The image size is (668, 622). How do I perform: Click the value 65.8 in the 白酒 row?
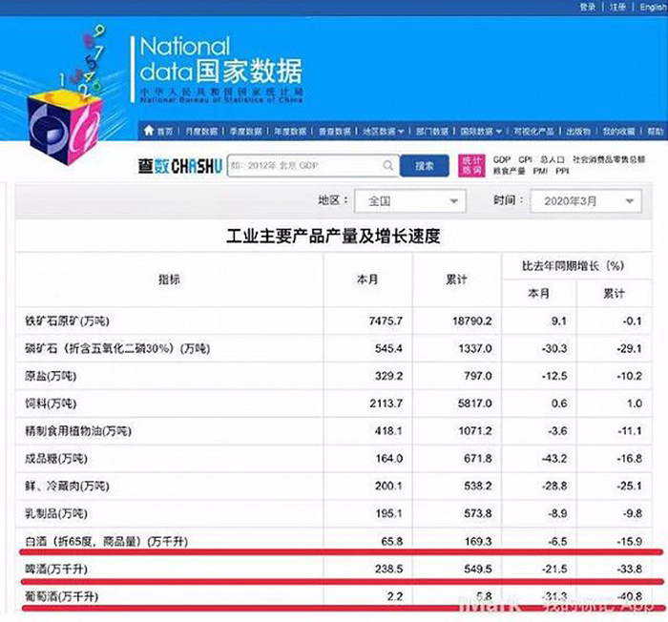pos(392,541)
